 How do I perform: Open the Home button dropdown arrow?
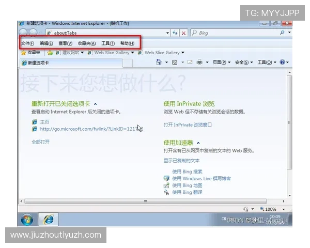coord(166,63)
